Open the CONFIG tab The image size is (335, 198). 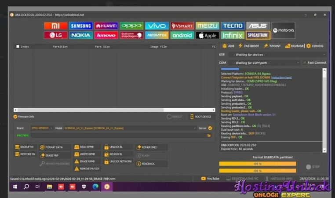pos(315,46)
